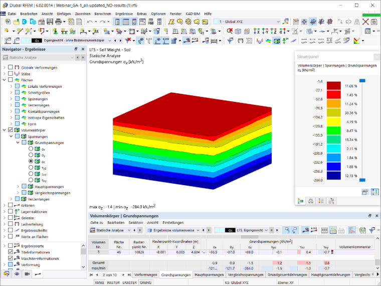Click the Statische Analyse field in navigator
The height and width of the screenshot is (286, 381).
click(x=38, y=57)
